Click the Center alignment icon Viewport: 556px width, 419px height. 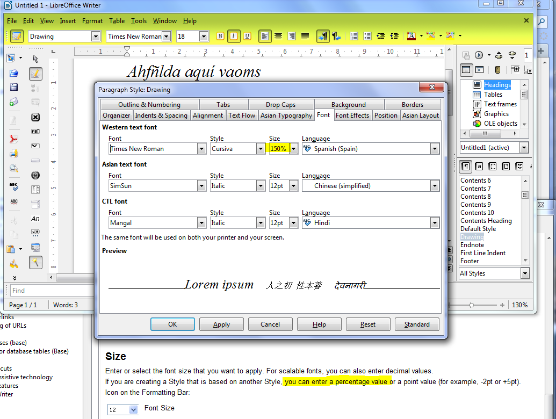(x=278, y=37)
